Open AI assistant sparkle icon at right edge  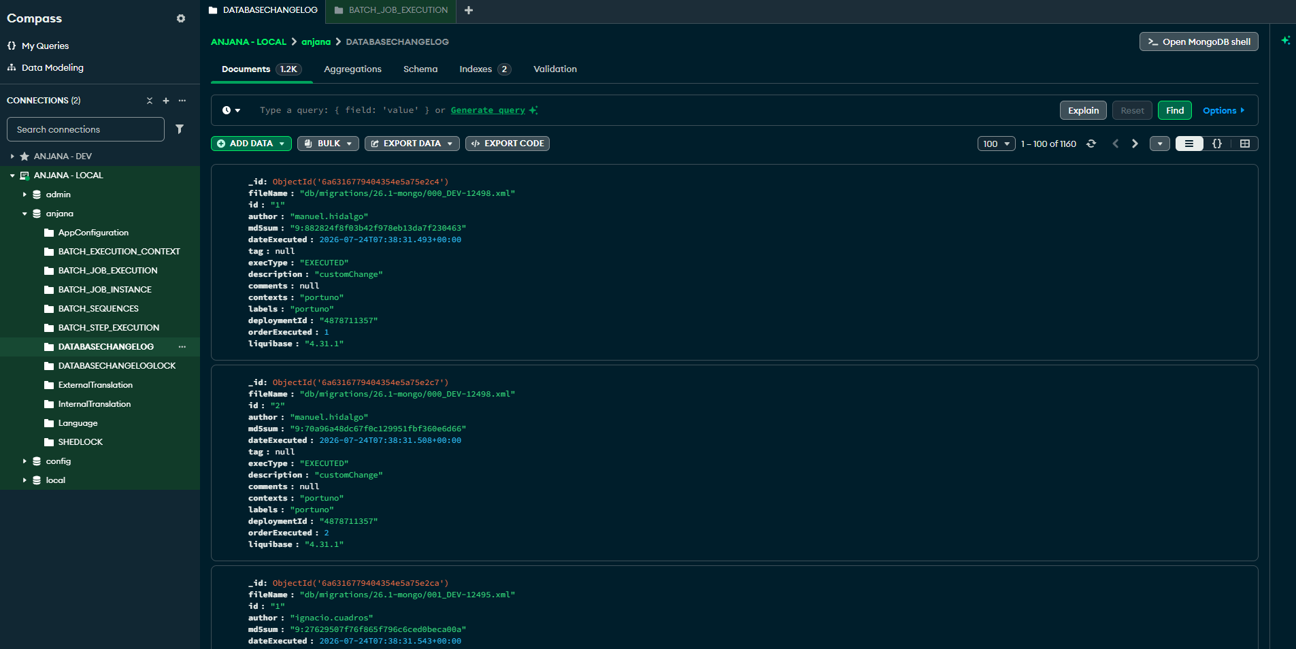pos(1285,40)
